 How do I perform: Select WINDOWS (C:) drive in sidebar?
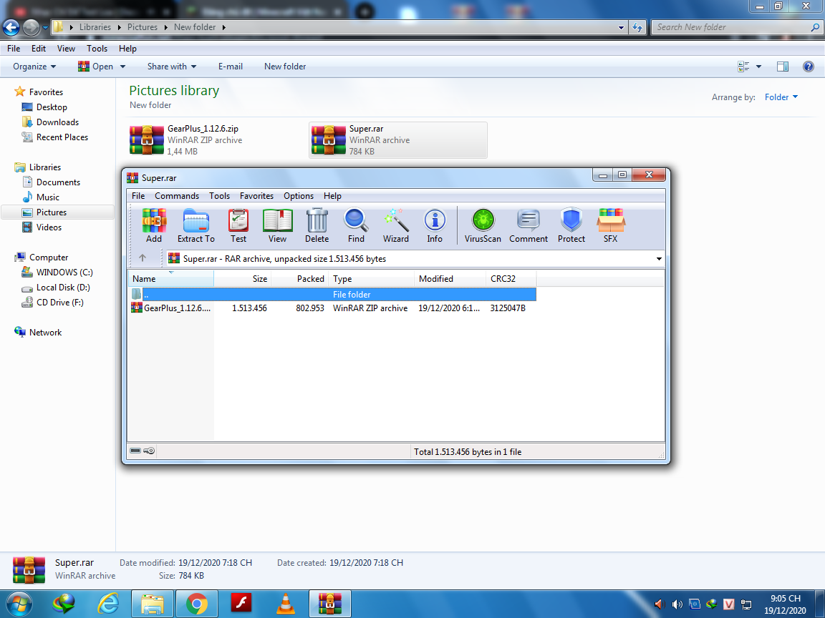point(64,273)
